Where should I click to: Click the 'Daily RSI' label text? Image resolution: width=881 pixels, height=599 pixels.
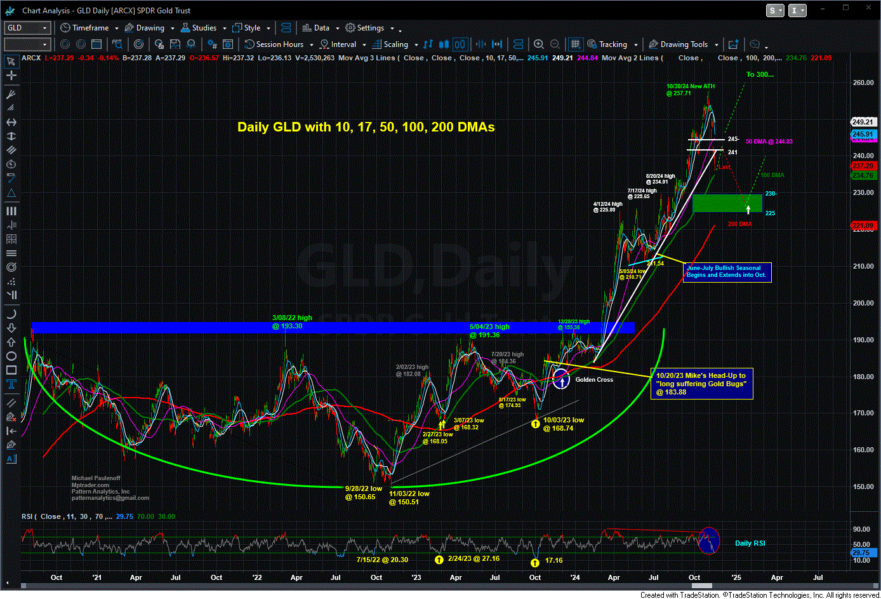pos(750,543)
